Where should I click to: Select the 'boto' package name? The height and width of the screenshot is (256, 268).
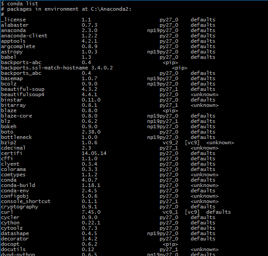point(7,132)
